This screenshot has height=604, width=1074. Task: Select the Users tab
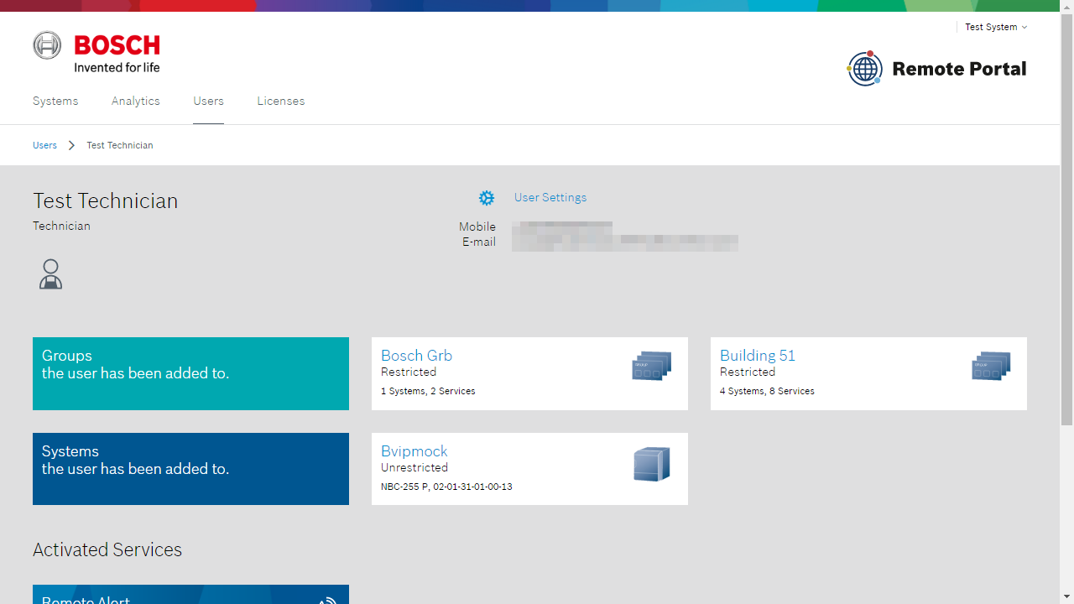208,101
